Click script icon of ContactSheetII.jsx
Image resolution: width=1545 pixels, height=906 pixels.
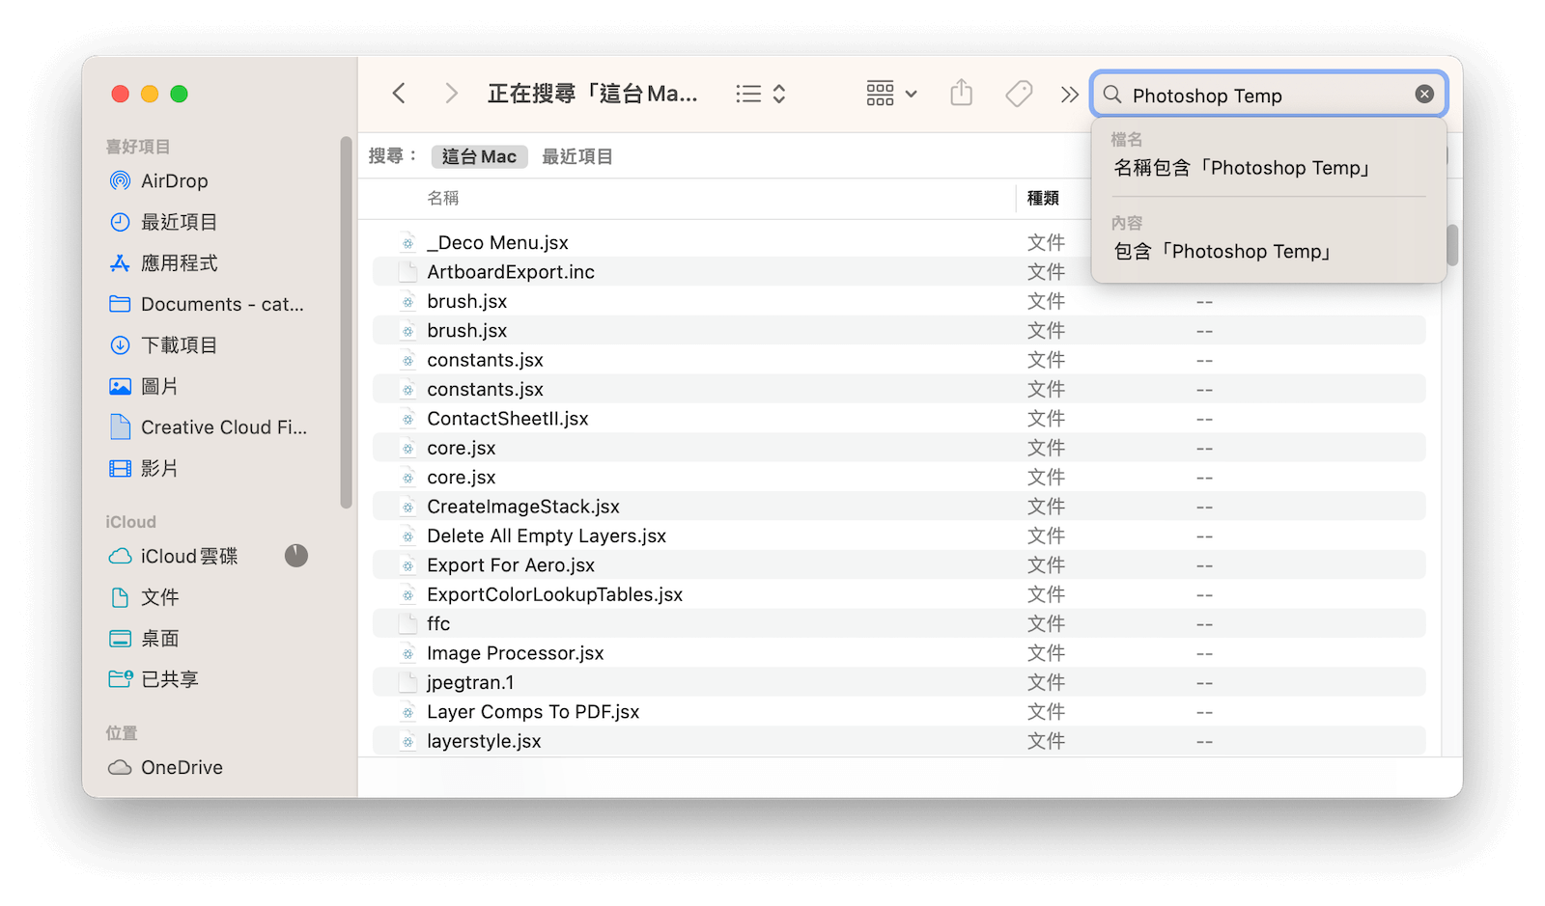pos(407,419)
